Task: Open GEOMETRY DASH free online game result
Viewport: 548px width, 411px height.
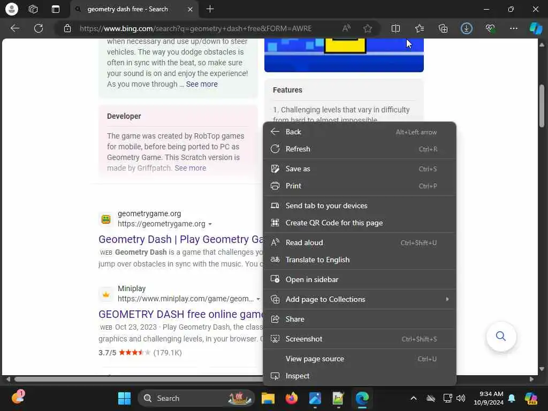Action: 181,314
